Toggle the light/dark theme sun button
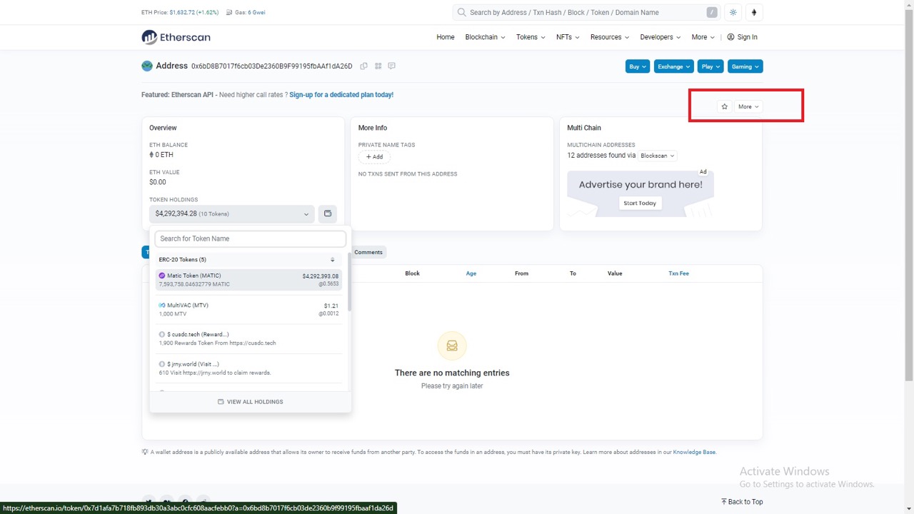The height and width of the screenshot is (514, 914). click(733, 12)
